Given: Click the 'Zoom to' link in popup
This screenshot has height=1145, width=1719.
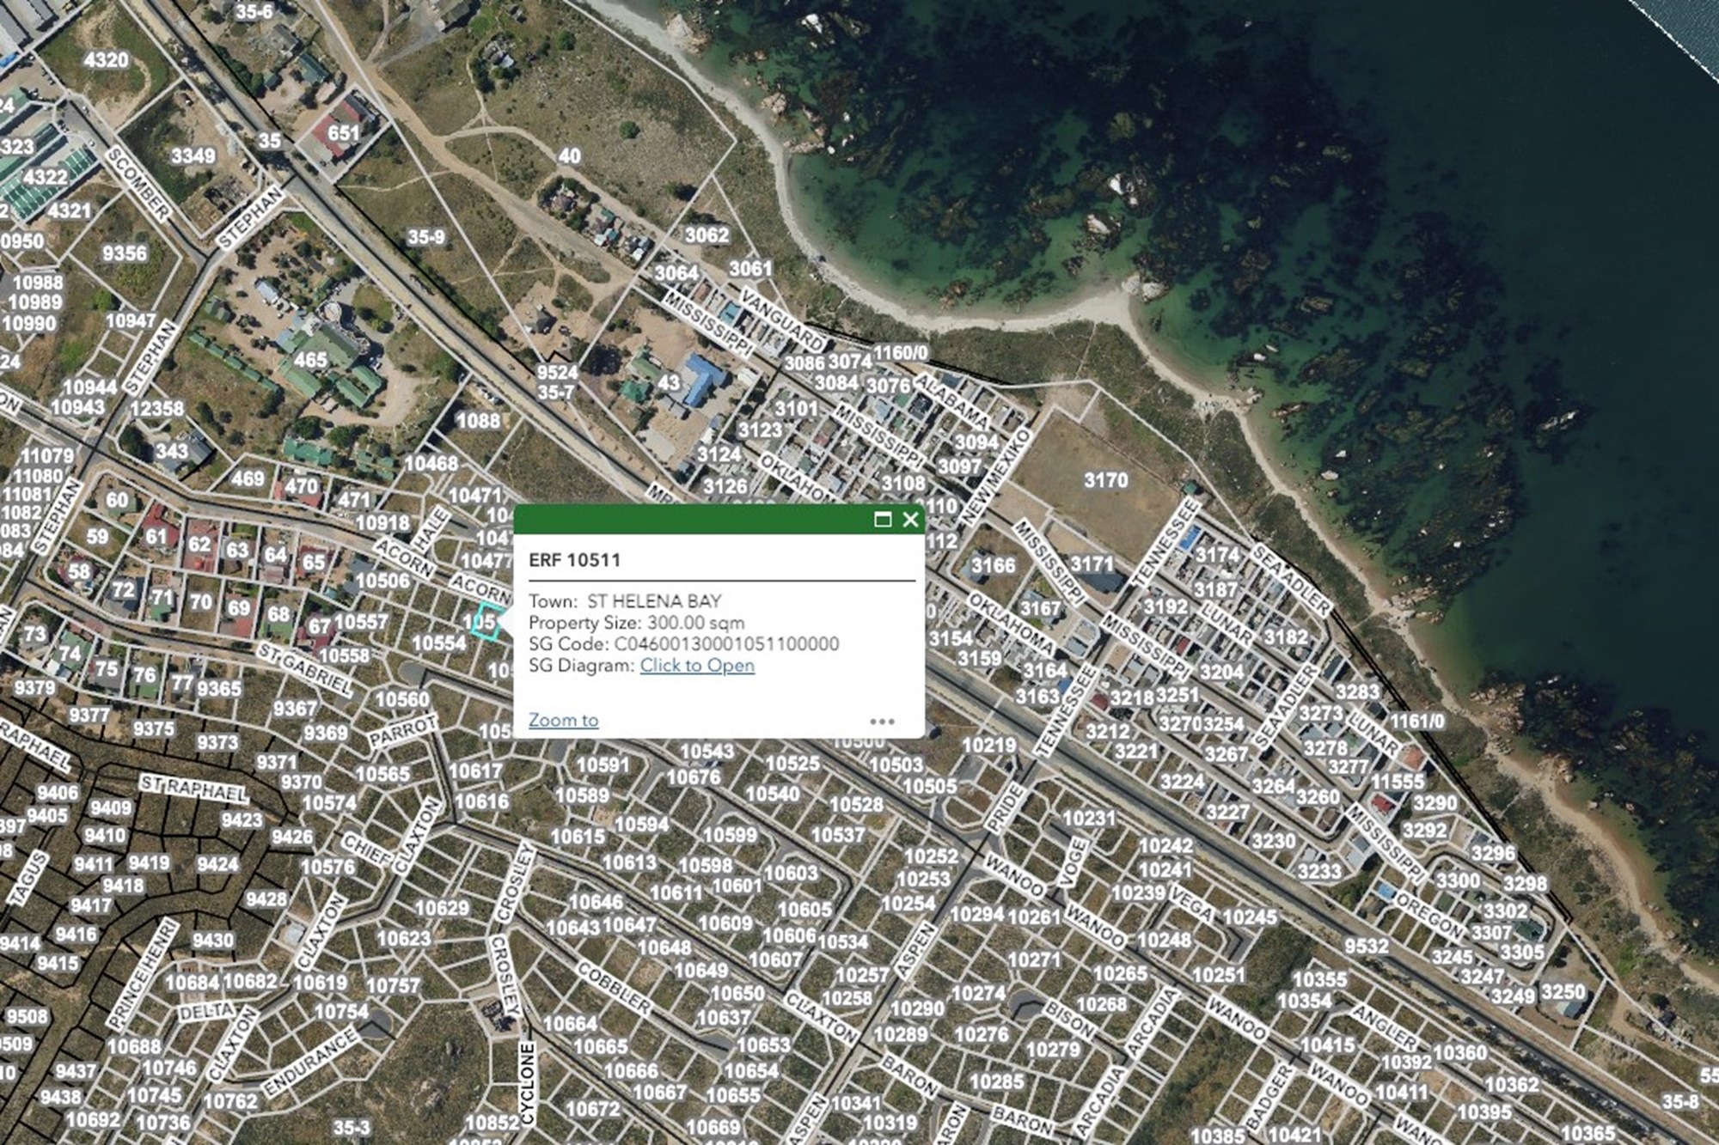Looking at the screenshot, I should point(563,720).
